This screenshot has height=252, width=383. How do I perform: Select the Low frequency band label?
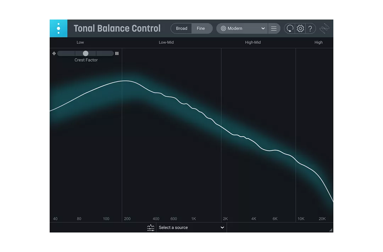[x=80, y=42]
